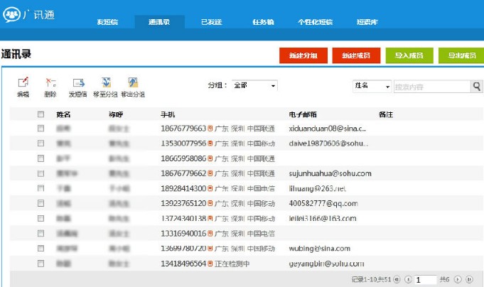Screen dimensions: 484x287
Task: Click the 删除 delete icon
Action: [50, 82]
